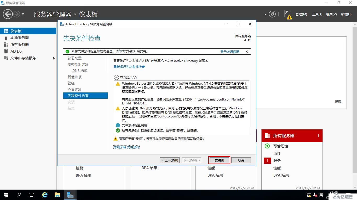Collapse the 查看结果(V) section
The width and height of the screenshot is (357, 200).
[116, 77]
